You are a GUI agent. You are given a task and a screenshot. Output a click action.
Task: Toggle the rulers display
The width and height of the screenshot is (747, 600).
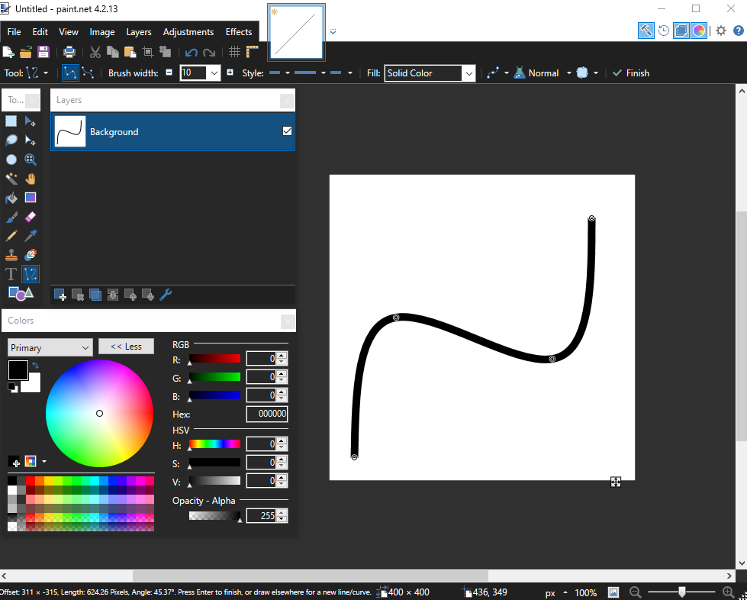(x=252, y=52)
